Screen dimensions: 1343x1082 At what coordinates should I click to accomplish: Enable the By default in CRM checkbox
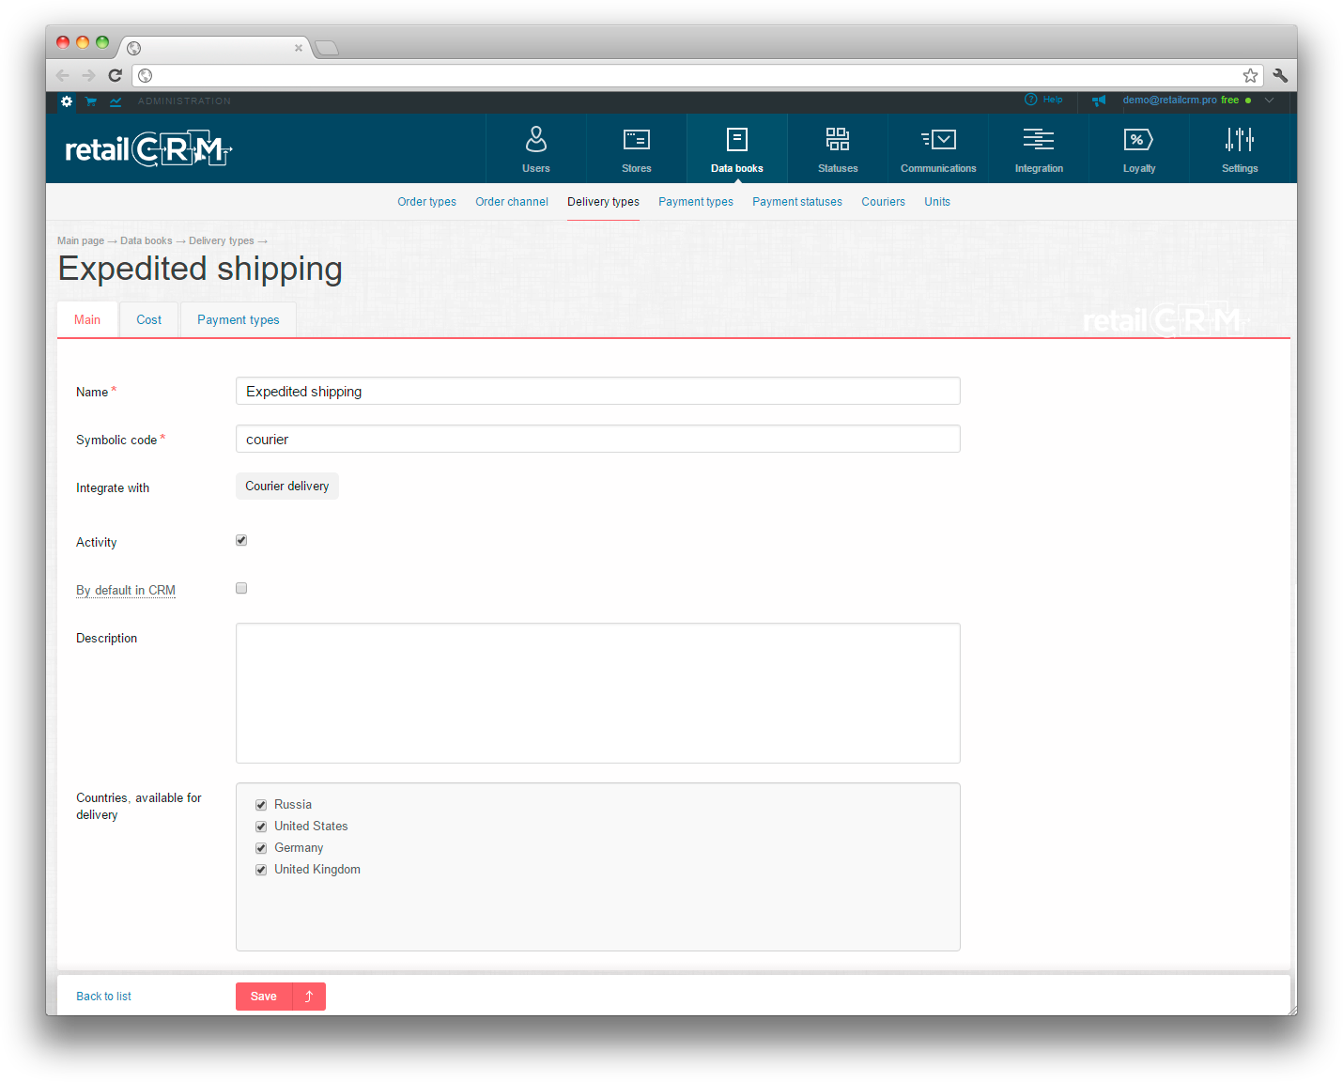(241, 588)
